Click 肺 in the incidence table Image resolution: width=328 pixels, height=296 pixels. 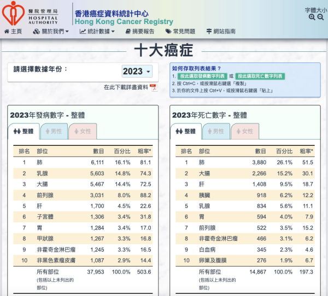[39, 162]
